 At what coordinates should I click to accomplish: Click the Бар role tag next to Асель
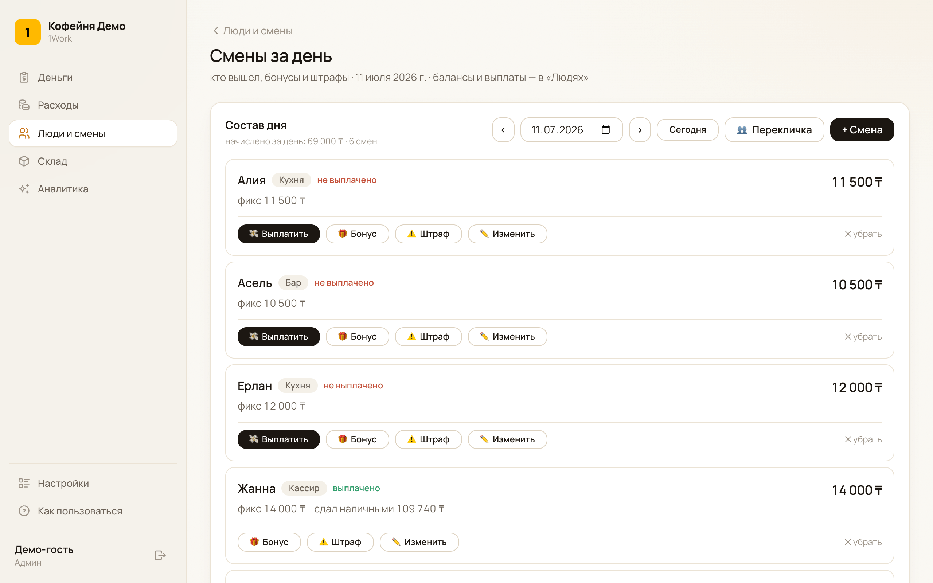[x=293, y=283]
